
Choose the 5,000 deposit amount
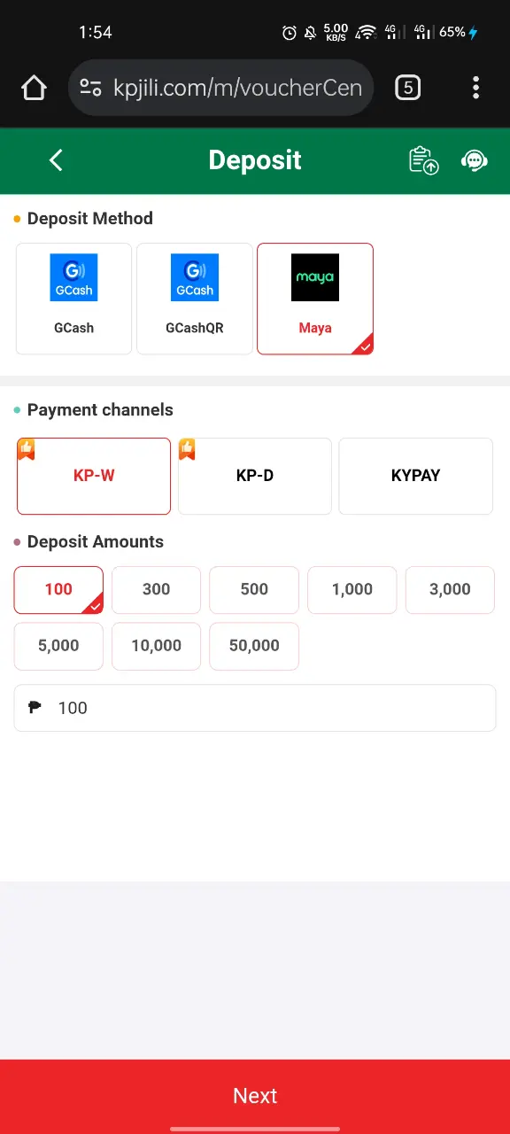click(58, 647)
